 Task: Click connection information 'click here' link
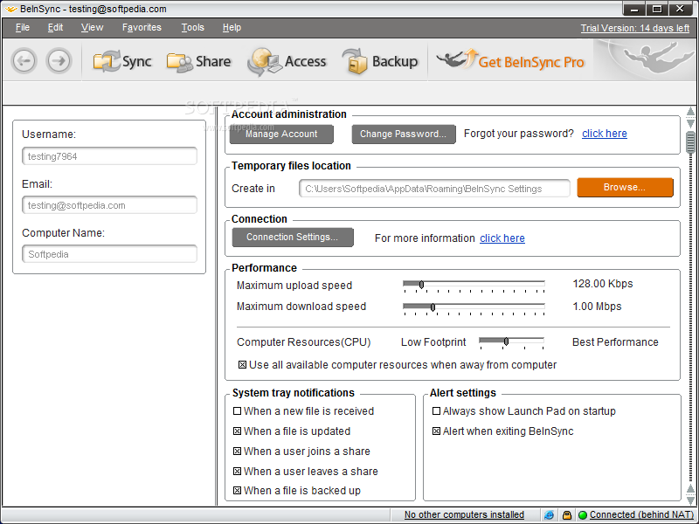(502, 238)
